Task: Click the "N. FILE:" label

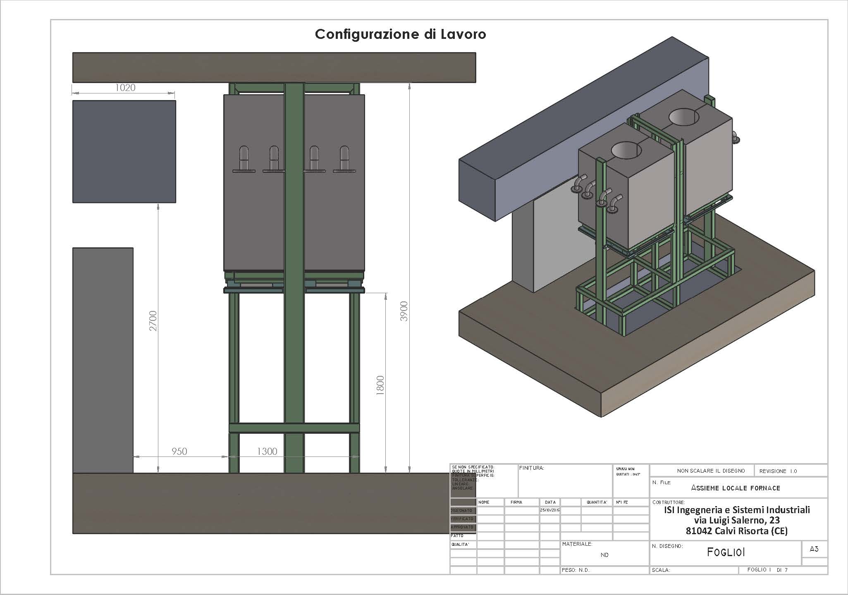Action: pos(661,482)
